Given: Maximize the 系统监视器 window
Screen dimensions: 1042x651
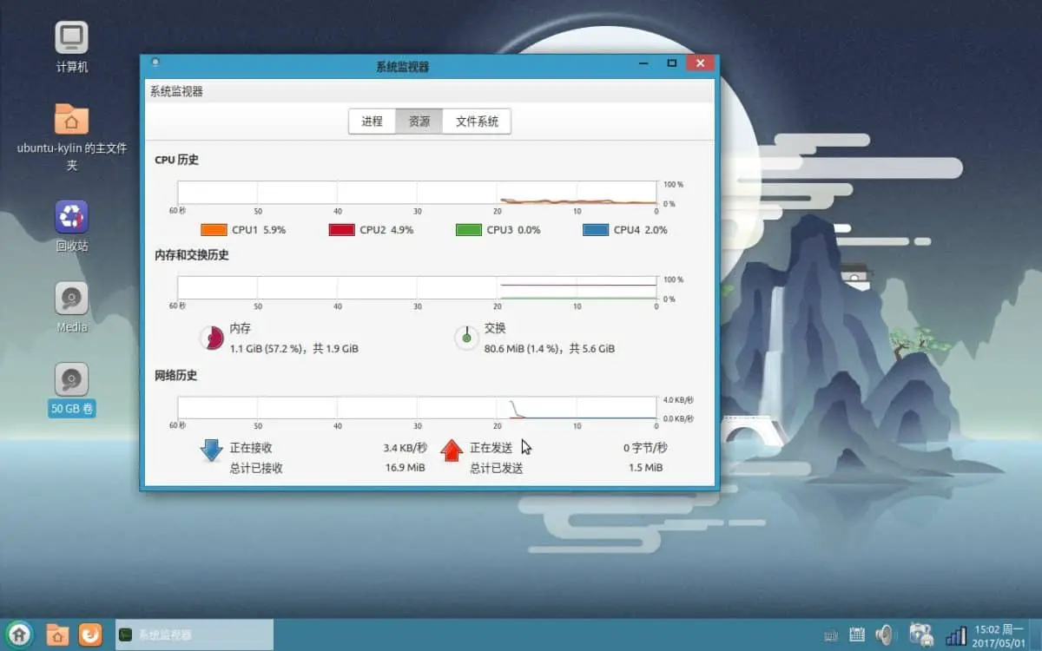Looking at the screenshot, I should pyautogui.click(x=671, y=63).
